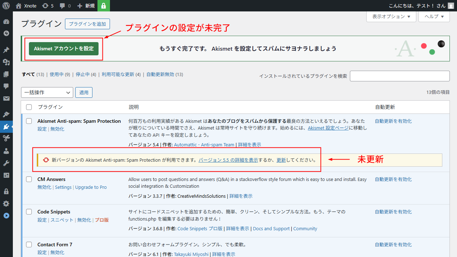Enable auto-updates for CM Answers
This screenshot has width=457, height=257.
393,179
